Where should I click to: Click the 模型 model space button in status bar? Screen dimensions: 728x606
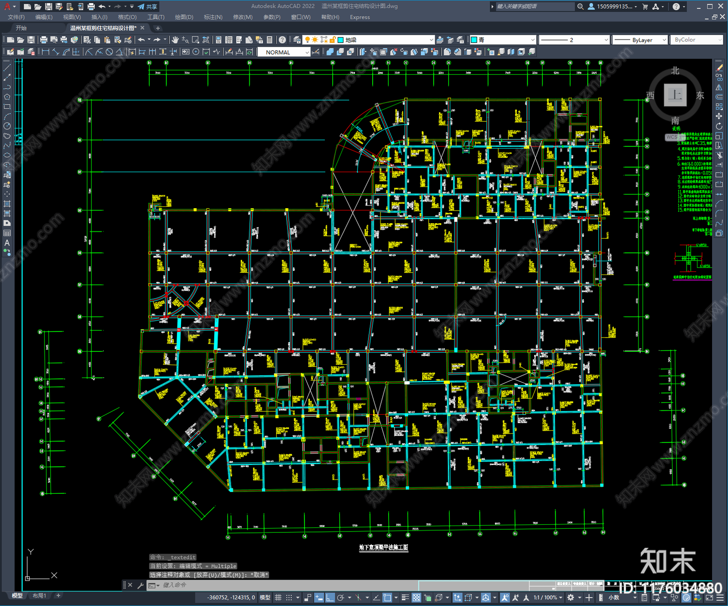[x=265, y=597]
